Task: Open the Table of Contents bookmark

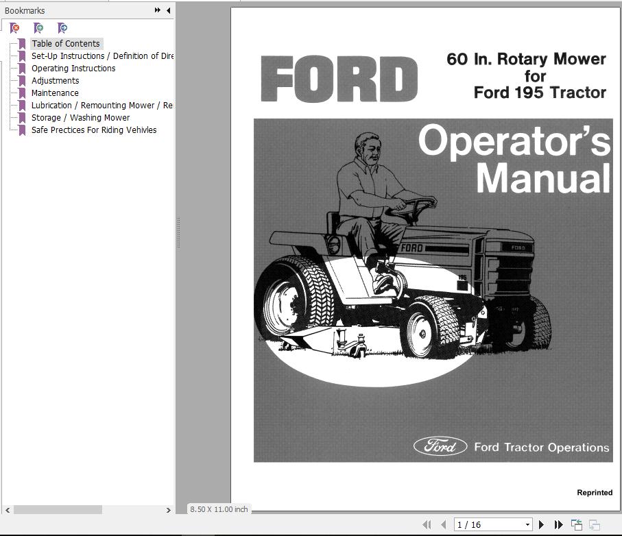Action: [x=66, y=44]
